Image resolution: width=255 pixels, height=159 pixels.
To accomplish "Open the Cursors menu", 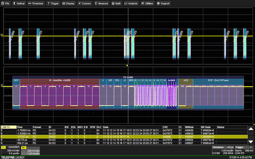I will coord(85,3).
